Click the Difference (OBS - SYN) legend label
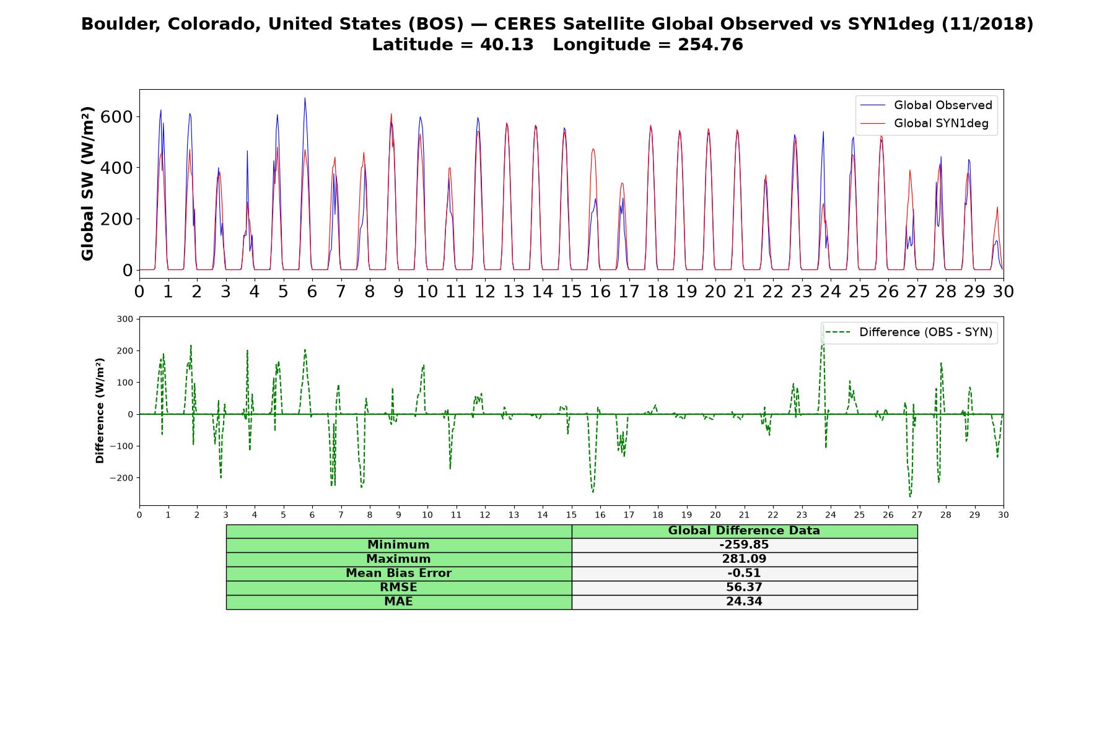This screenshot has height=743, width=1115. click(x=925, y=332)
